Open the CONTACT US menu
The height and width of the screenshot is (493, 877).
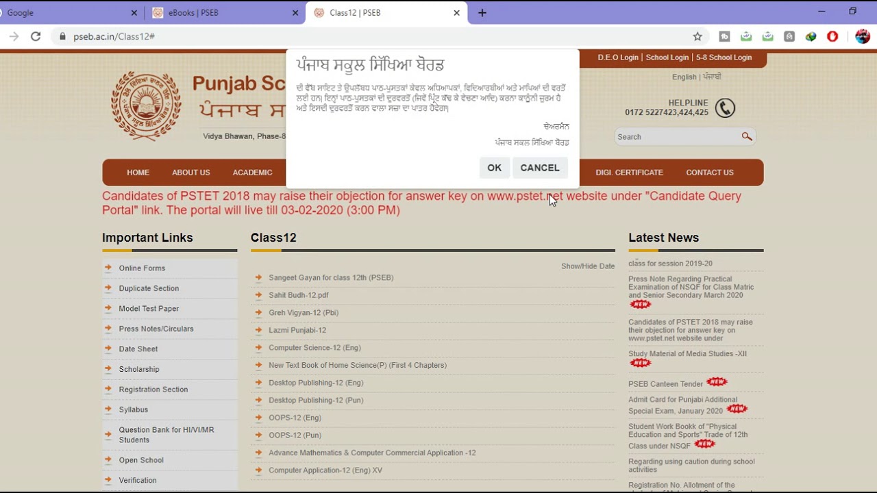tap(710, 173)
